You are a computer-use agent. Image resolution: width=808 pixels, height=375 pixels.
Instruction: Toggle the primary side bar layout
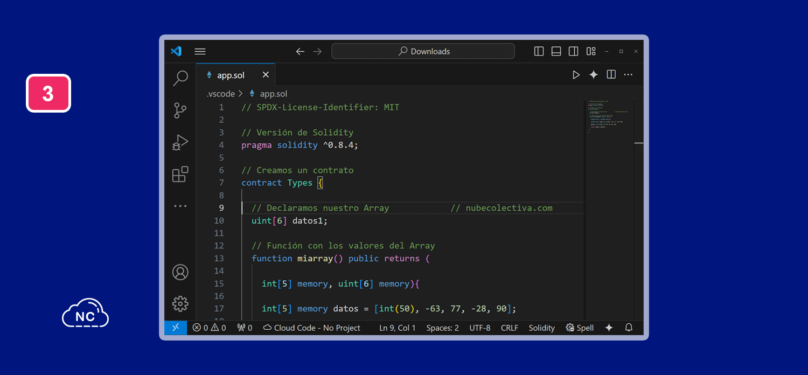tap(539, 51)
